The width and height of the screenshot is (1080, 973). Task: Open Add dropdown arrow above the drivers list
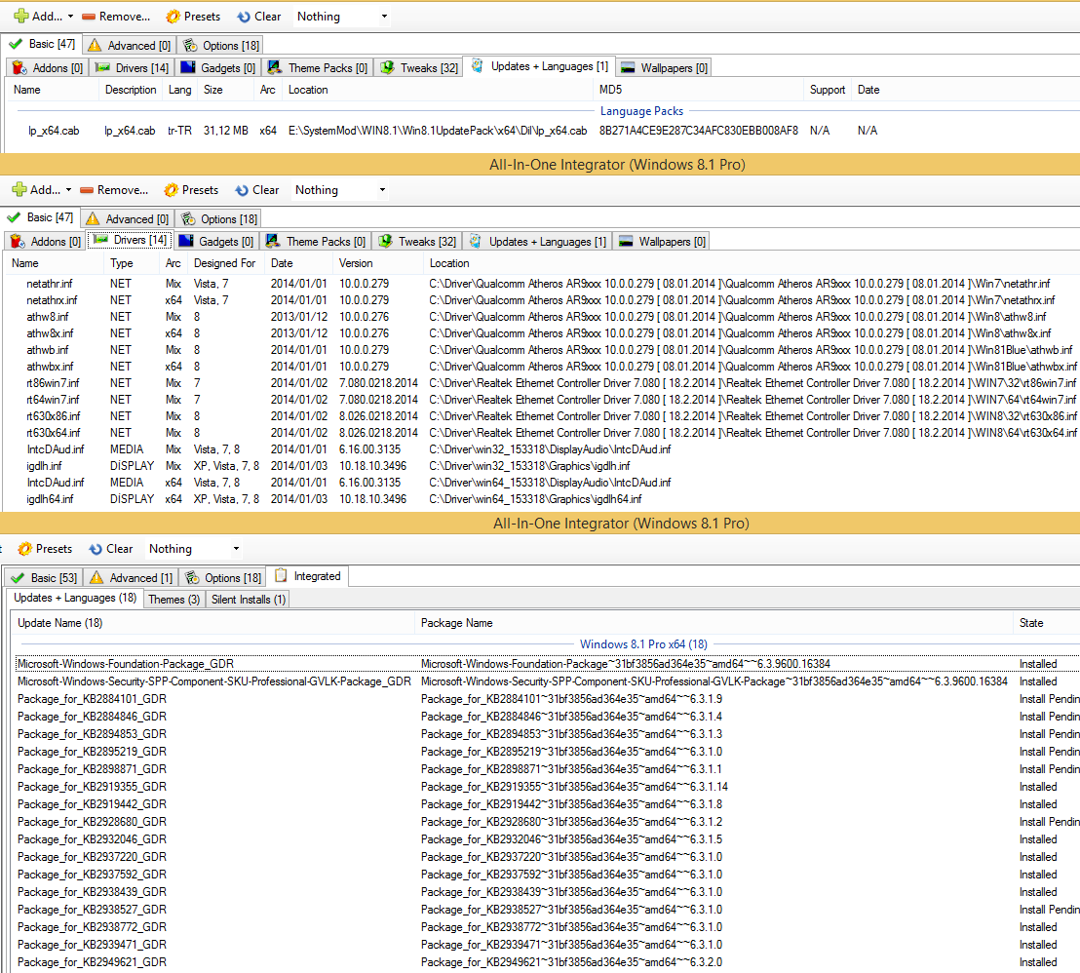pos(68,190)
